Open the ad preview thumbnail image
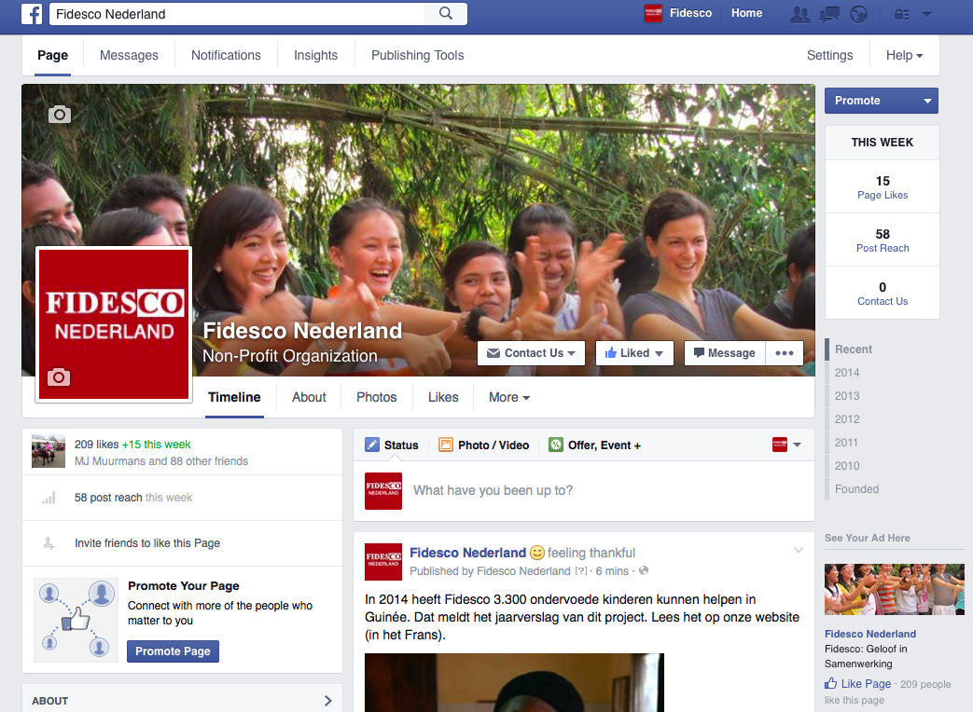Image resolution: width=973 pixels, height=712 pixels. (x=895, y=589)
